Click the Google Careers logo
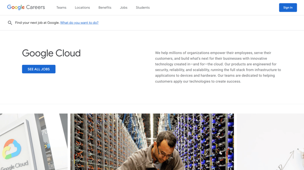Screen dimensions: 304x170 (26, 7)
